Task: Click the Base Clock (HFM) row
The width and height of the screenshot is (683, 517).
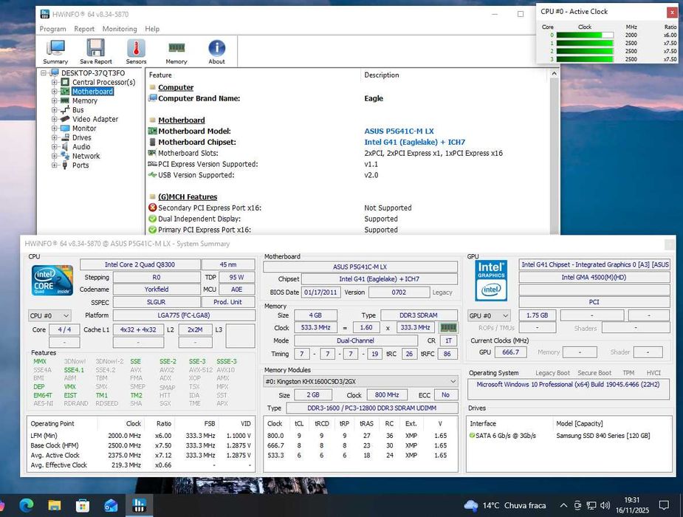Action: click(141, 445)
